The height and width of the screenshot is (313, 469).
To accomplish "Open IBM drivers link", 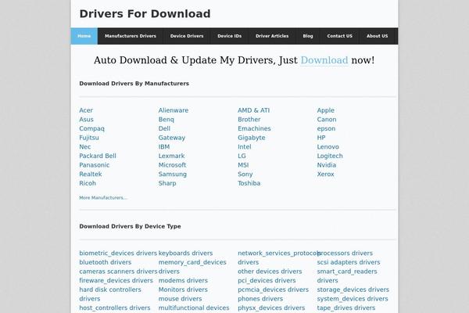I will 164,147.
